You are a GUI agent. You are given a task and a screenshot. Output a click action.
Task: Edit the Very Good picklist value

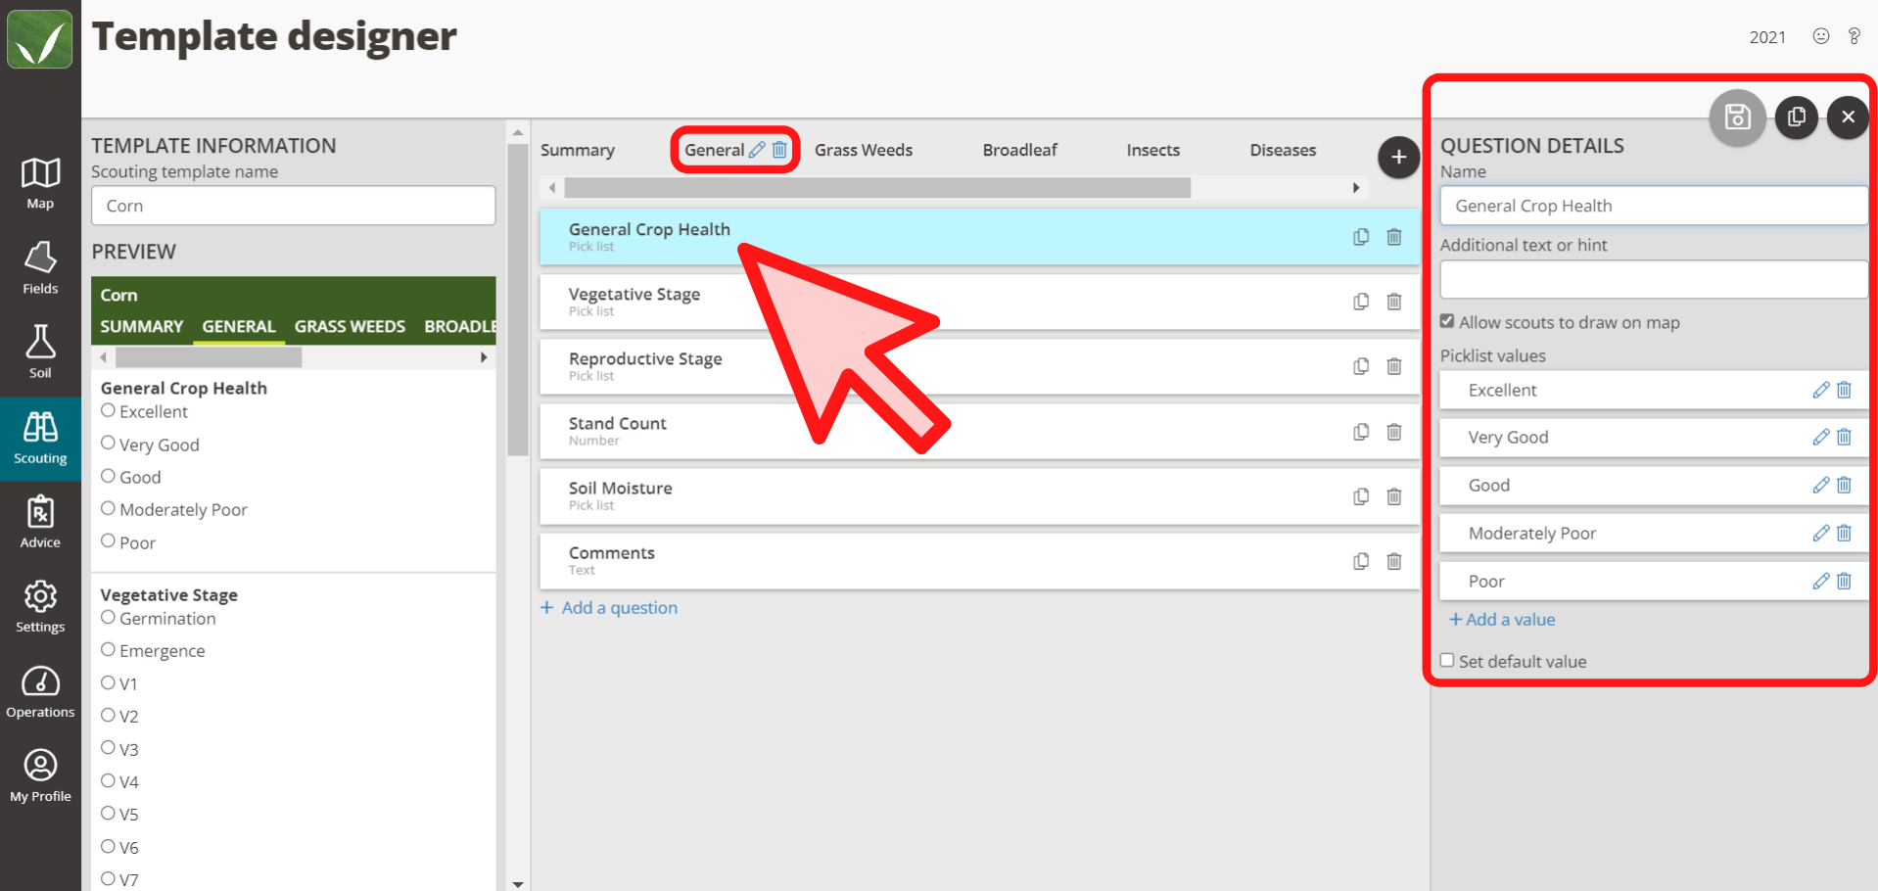[x=1820, y=437]
